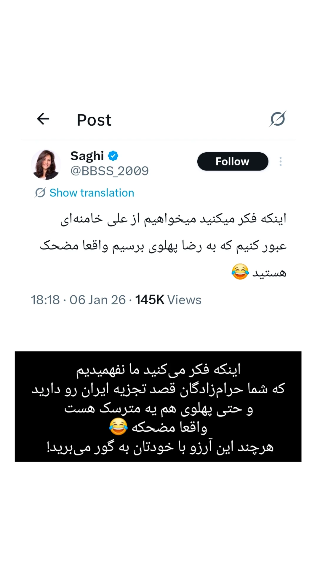Viewport: 320px width, 570px height.
Task: Click Show translation link
Action: pos(92,193)
